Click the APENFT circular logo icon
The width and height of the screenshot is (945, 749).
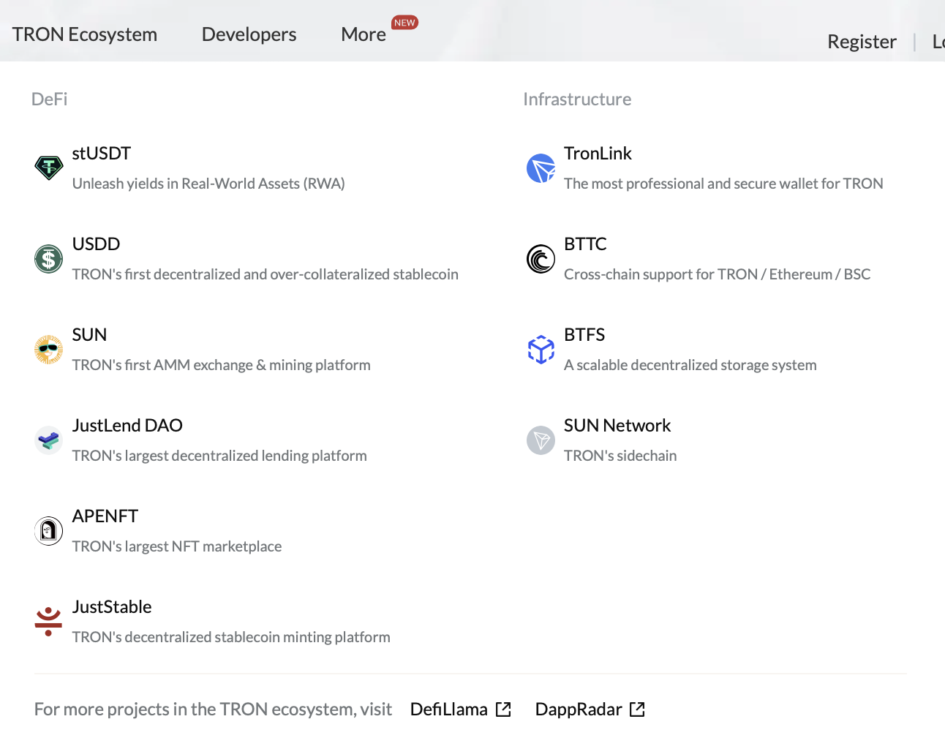(x=48, y=531)
